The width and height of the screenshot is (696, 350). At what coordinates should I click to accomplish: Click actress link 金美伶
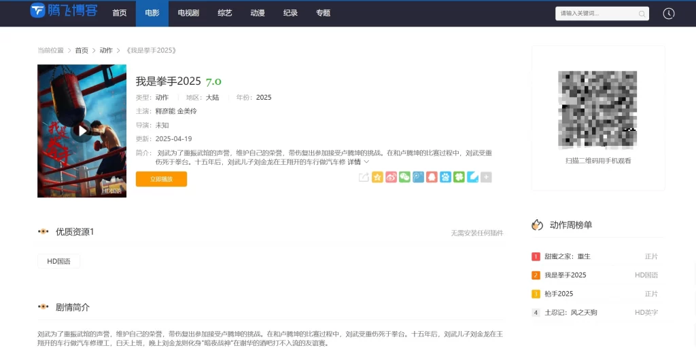187,111
